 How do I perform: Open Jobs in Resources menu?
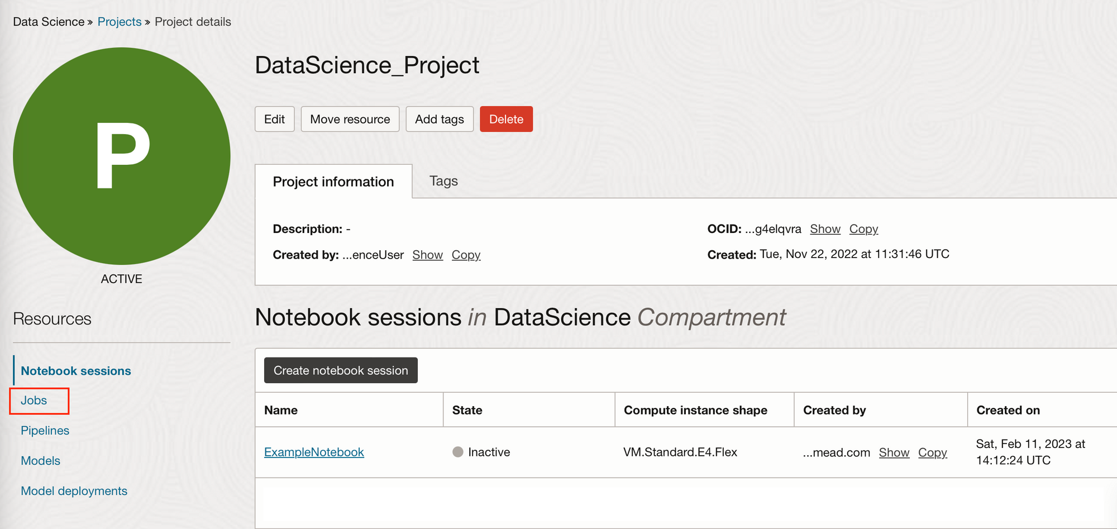(34, 401)
